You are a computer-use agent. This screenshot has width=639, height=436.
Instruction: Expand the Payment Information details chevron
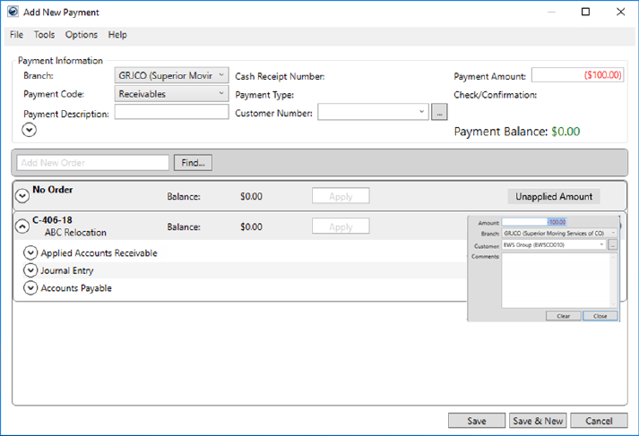[x=30, y=130]
